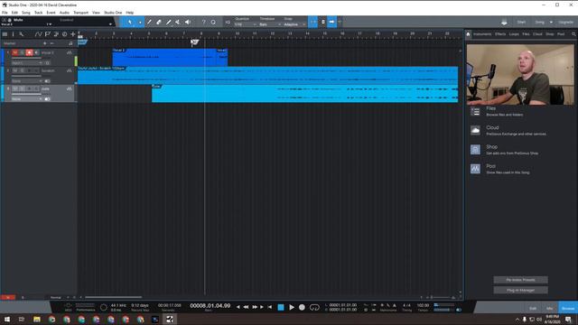
Task: Open third track input dropdown
Action: click(x=27, y=99)
